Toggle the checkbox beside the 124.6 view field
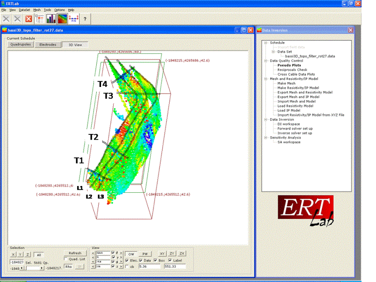This screenshot has height=282, width=376. [113, 253]
